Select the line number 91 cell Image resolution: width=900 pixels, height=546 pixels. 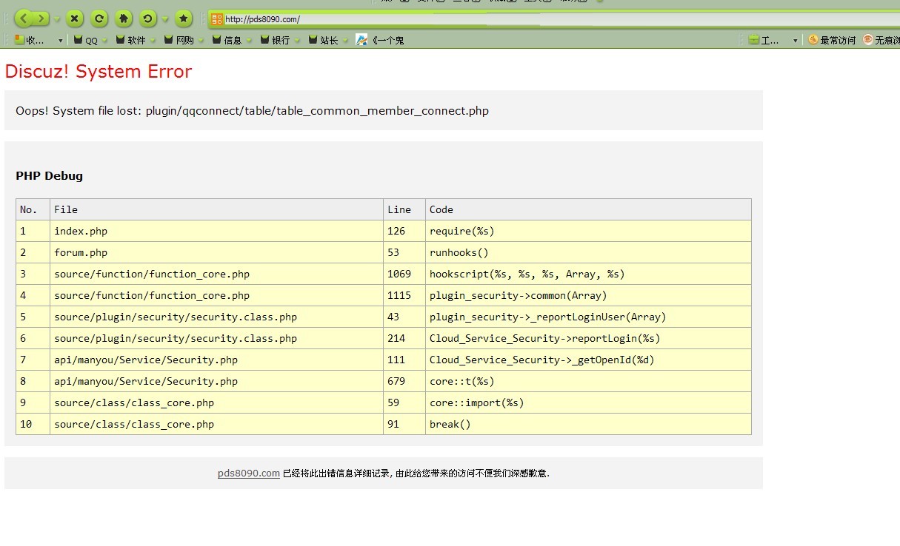click(x=404, y=424)
